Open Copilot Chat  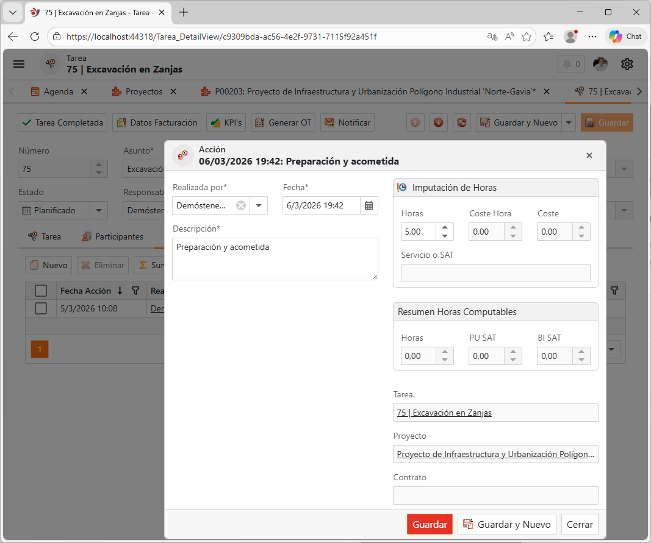625,37
